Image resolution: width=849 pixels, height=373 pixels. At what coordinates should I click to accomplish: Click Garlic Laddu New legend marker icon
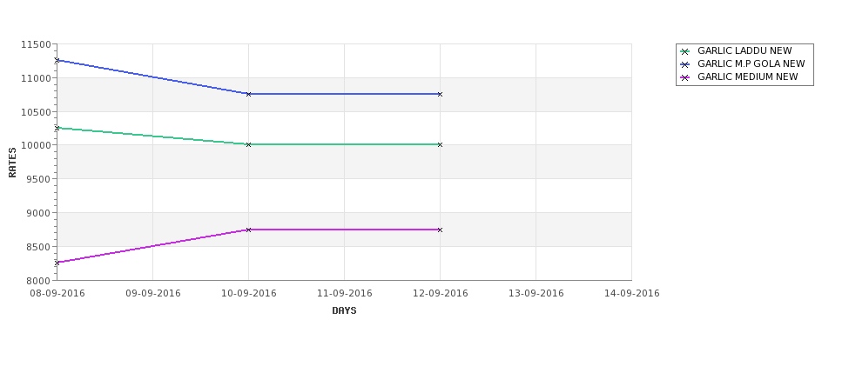coord(685,52)
